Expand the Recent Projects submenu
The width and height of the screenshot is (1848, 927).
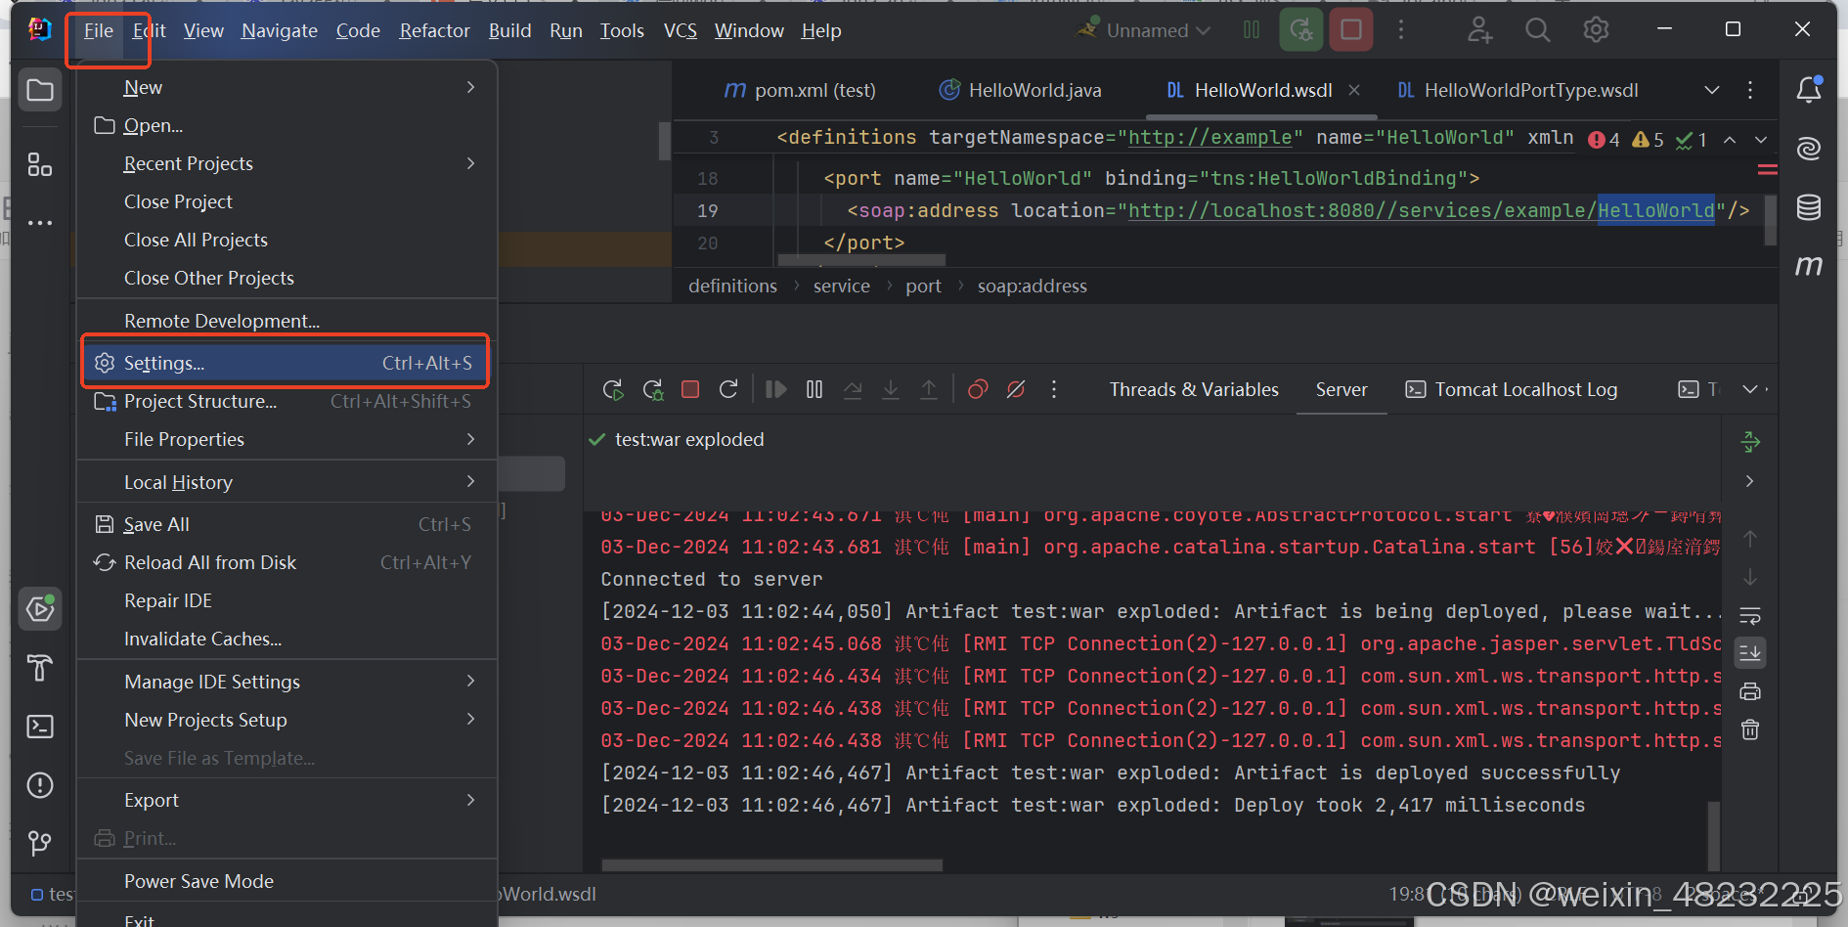coord(286,163)
